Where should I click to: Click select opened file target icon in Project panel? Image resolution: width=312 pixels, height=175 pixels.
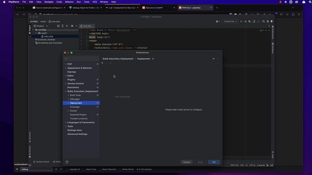(x=58, y=26)
